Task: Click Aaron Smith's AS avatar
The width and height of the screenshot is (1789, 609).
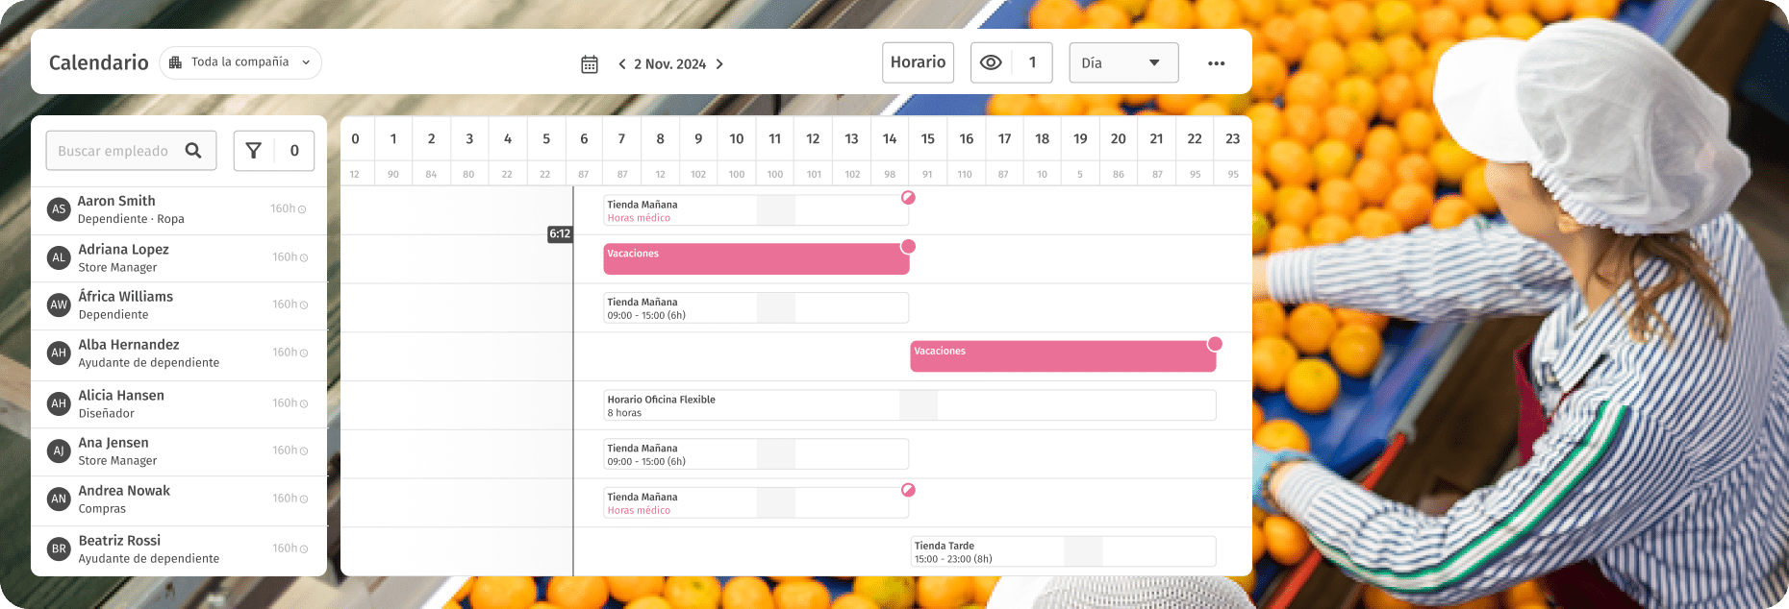Action: pos(59,209)
